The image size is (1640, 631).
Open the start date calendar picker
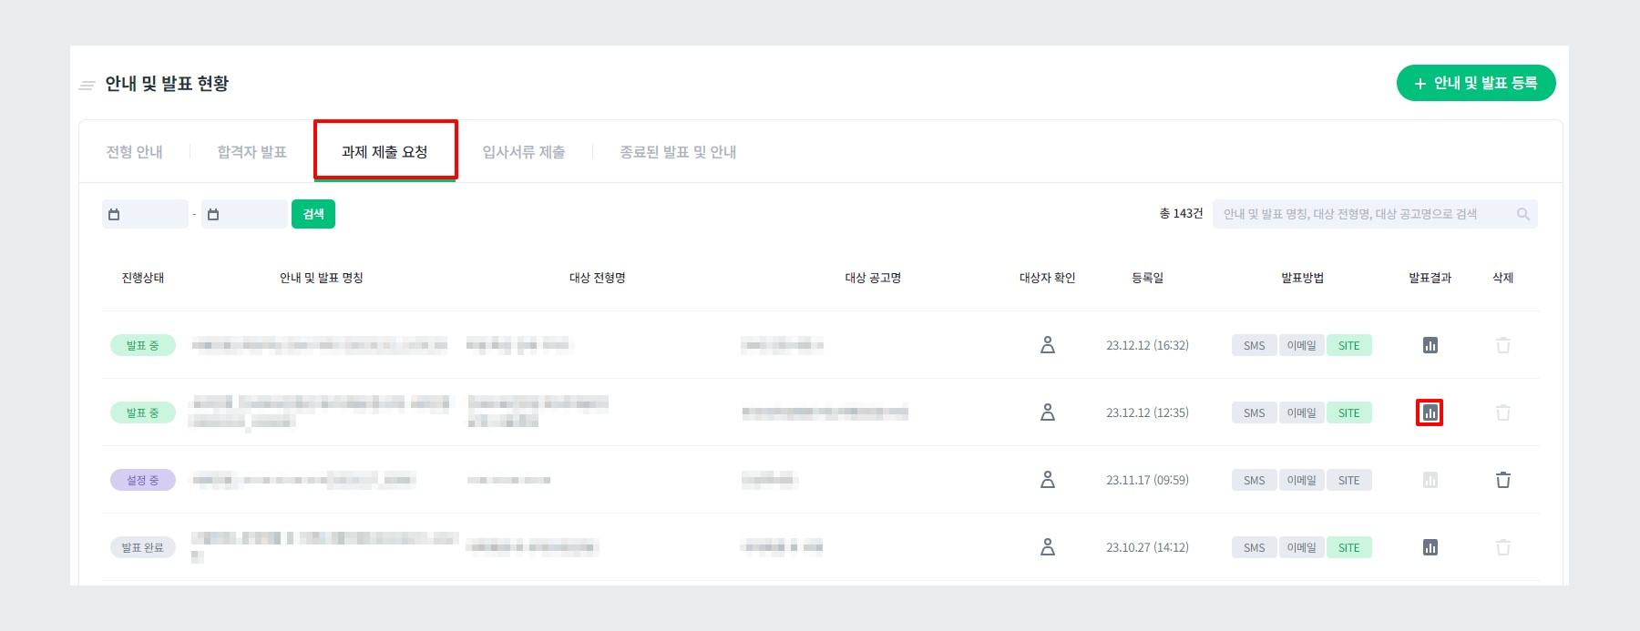116,213
